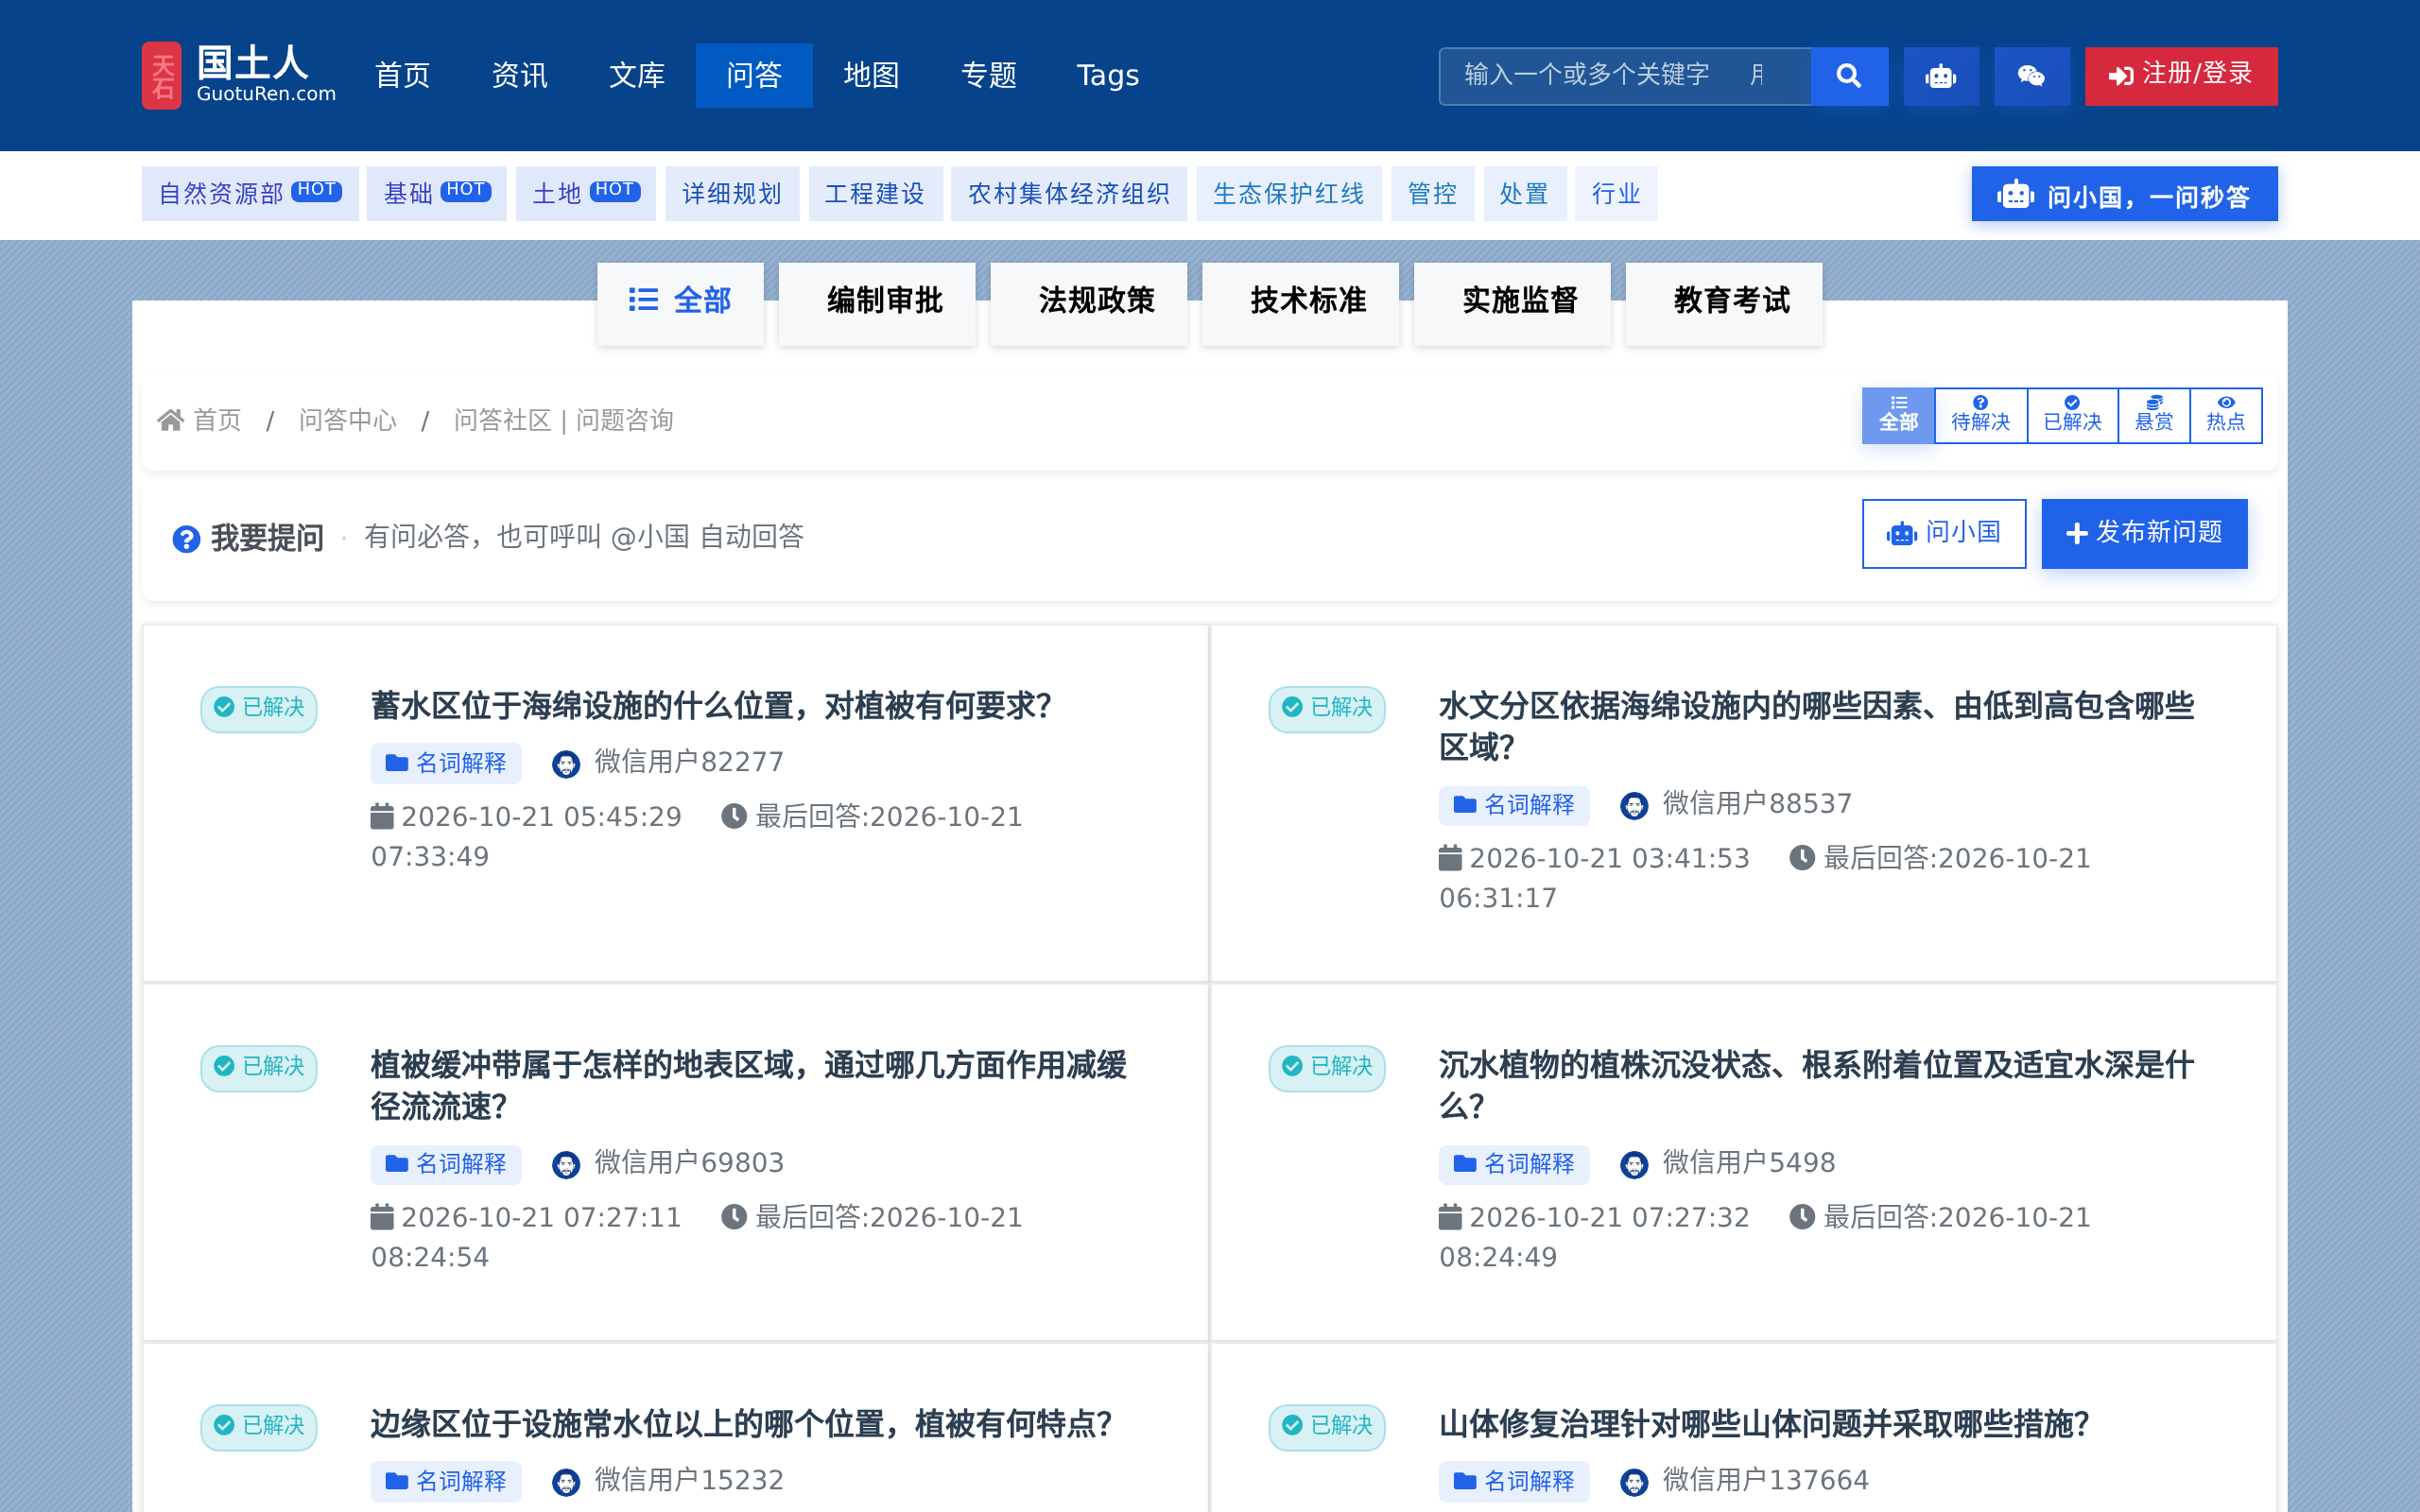Click the 问小国 outlined button
The width and height of the screenshot is (2420, 1512).
pyautogui.click(x=1943, y=533)
